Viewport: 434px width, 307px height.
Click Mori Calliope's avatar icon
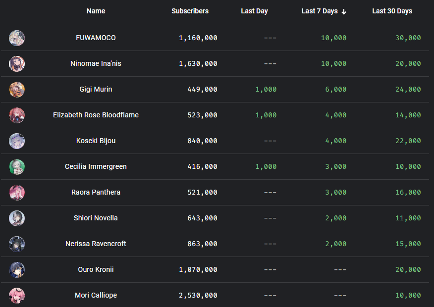tap(17, 296)
